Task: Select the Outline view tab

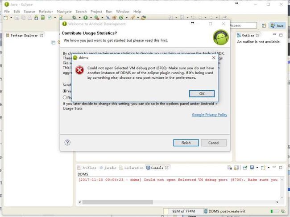Action: point(248,35)
